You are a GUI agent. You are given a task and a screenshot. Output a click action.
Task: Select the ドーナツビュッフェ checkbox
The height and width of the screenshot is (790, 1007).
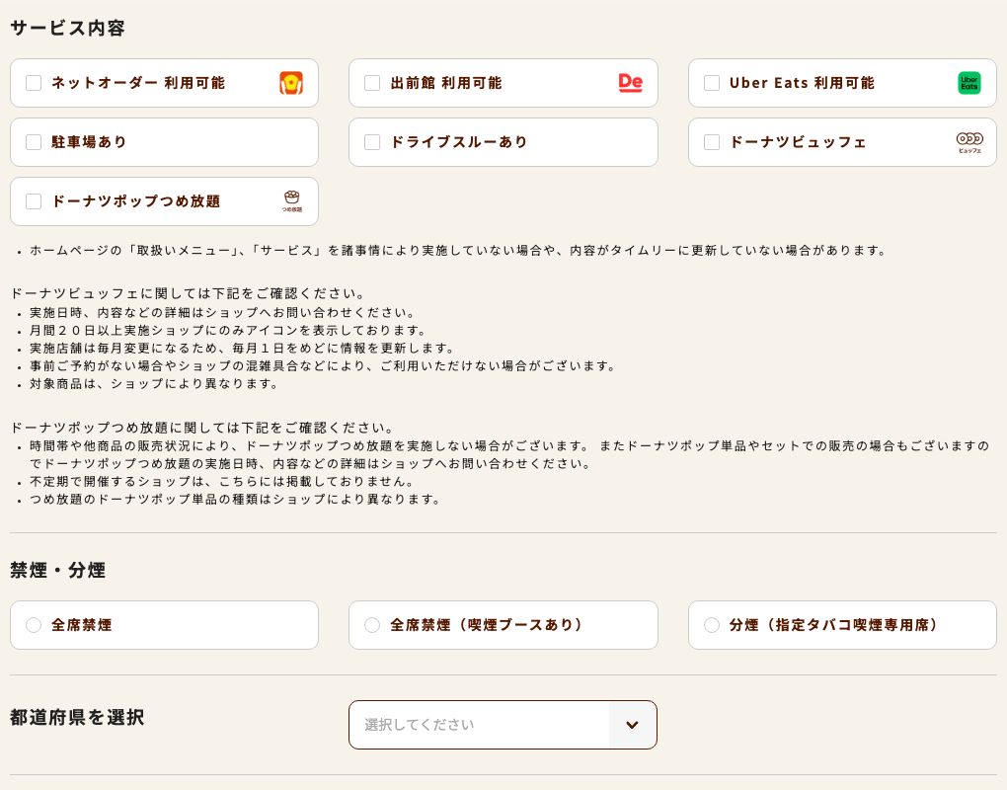(712, 142)
